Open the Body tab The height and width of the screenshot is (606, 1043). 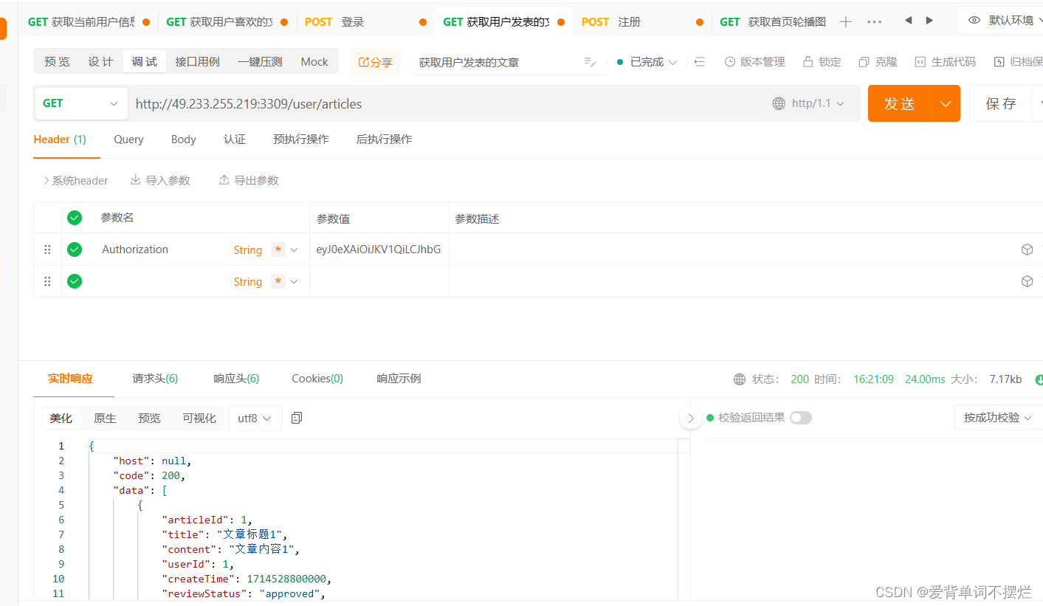pyautogui.click(x=184, y=139)
